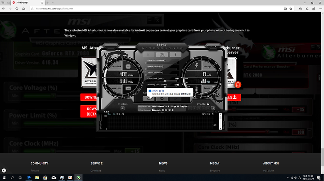Click the browser Back arrow
This screenshot has height=181, width=324.
pos(4,9)
